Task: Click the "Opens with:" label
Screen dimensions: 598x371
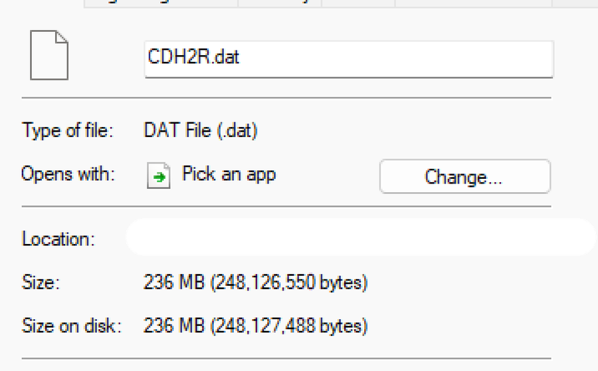Action: [x=68, y=175]
